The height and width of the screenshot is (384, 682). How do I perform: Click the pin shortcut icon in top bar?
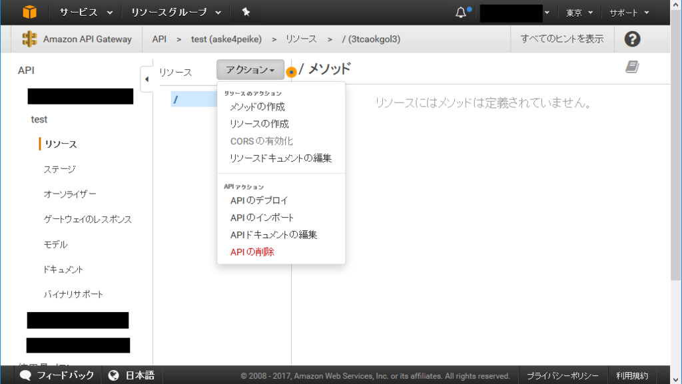click(246, 12)
